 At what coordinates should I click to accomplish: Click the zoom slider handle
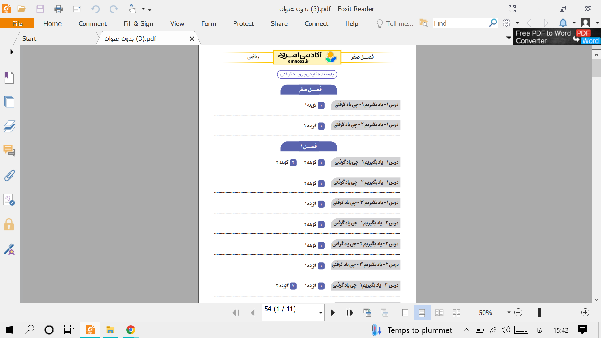click(x=539, y=312)
